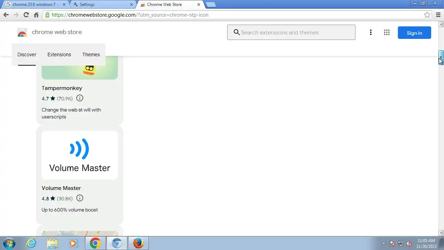Close the Settings browser tab
The height and width of the screenshot is (250, 444).
[x=131, y=5]
